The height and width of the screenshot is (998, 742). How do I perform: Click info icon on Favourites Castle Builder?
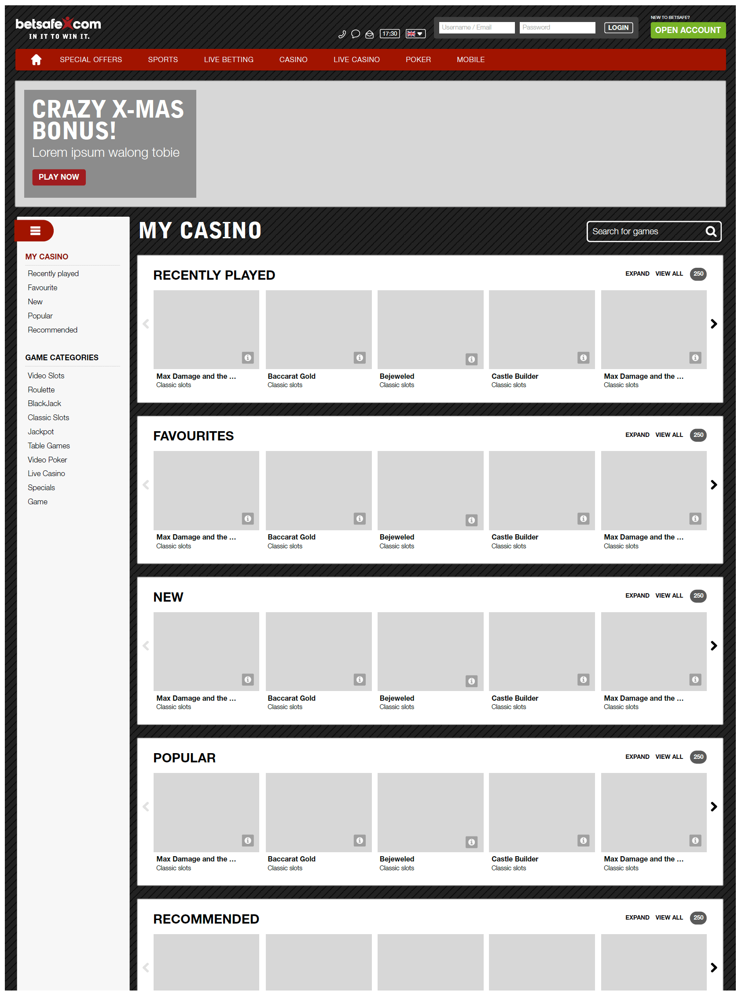[x=584, y=520]
